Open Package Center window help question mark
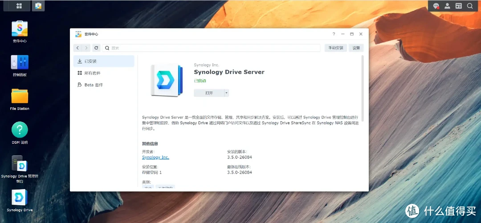Image resolution: width=481 pixels, height=223 pixels. [334, 34]
